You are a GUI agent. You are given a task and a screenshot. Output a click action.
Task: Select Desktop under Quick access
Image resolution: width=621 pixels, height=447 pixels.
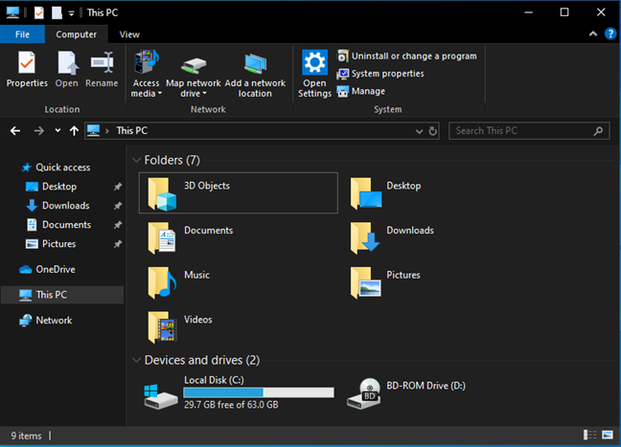tap(51, 187)
